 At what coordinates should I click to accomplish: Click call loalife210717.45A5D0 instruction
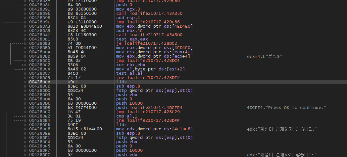coord(149,35)
